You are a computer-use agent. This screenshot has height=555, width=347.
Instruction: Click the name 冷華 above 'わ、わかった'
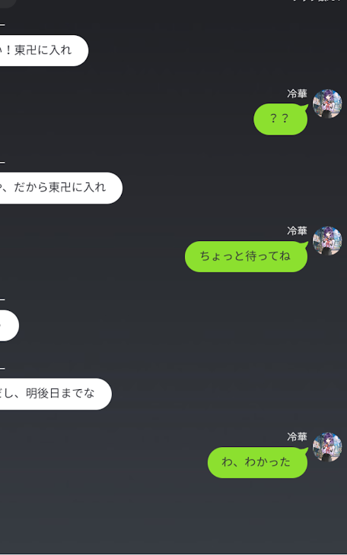coord(297,437)
